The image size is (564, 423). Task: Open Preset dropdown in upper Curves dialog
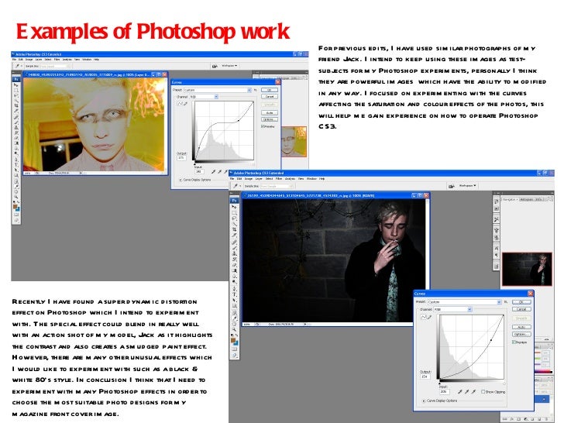point(218,90)
